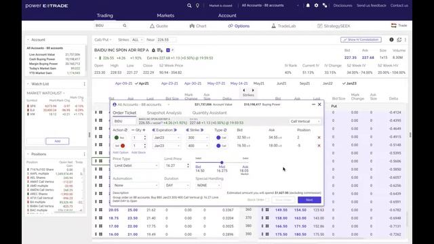Click purple note icon beside BAIDU name
This screenshot has height=244, width=434.
(167, 50)
